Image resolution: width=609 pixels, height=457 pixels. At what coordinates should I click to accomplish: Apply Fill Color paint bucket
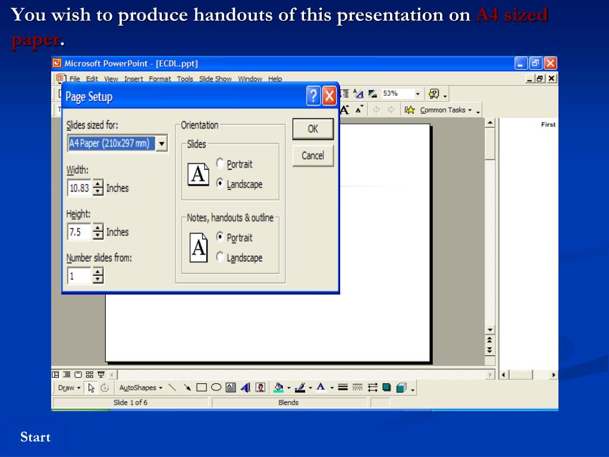(278, 388)
